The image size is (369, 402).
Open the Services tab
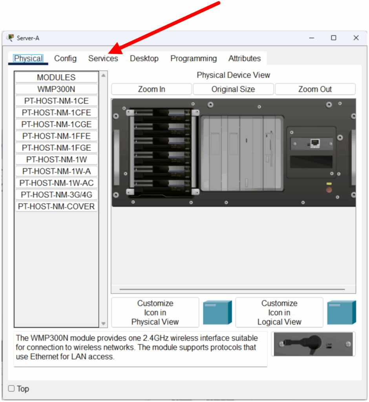pos(103,58)
